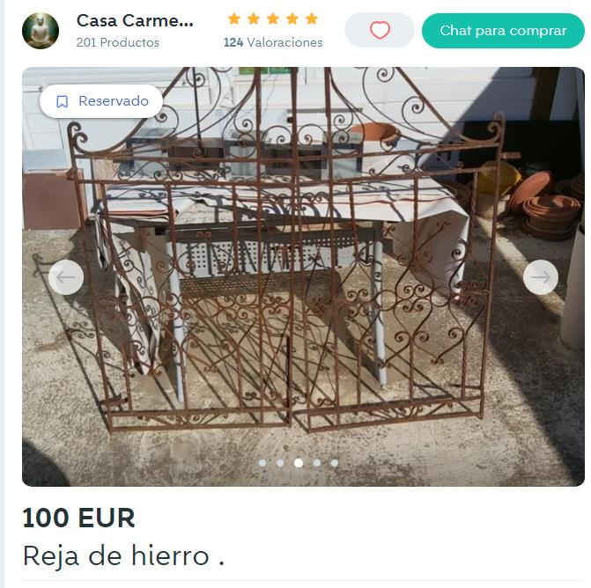
Task: Click 201 Productos text
Action: pos(118,42)
